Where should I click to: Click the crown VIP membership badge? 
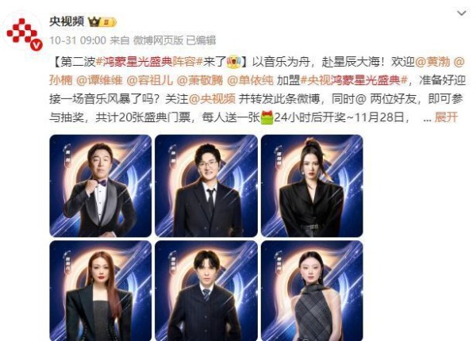pyautogui.click(x=102, y=22)
